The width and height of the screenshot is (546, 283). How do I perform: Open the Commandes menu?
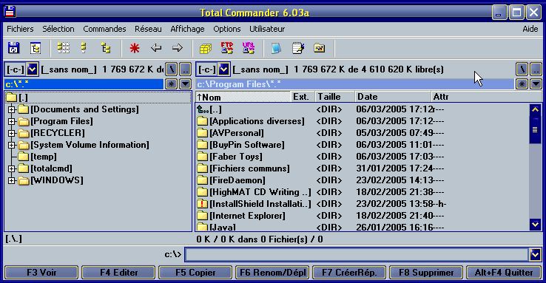point(104,29)
